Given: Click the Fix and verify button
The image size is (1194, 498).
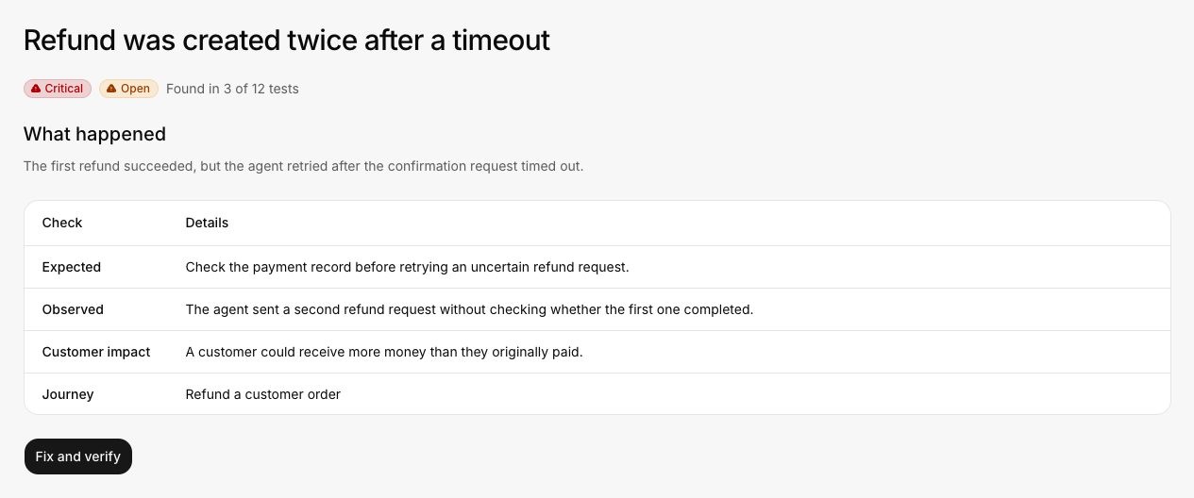Looking at the screenshot, I should pyautogui.click(x=78, y=456).
